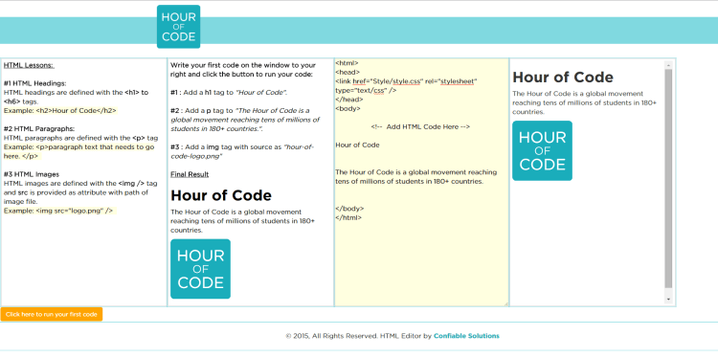This screenshot has width=718, height=358.
Task: Click the '</body>' closing tag in editor
Action: (349, 209)
